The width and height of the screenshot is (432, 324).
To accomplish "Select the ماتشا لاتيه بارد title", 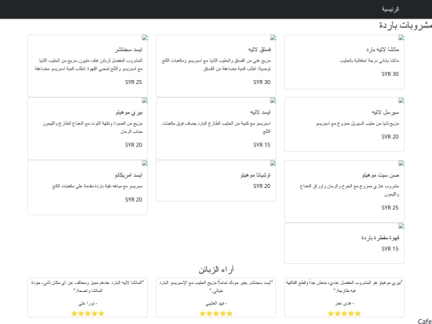I will pyautogui.click(x=382, y=50).
